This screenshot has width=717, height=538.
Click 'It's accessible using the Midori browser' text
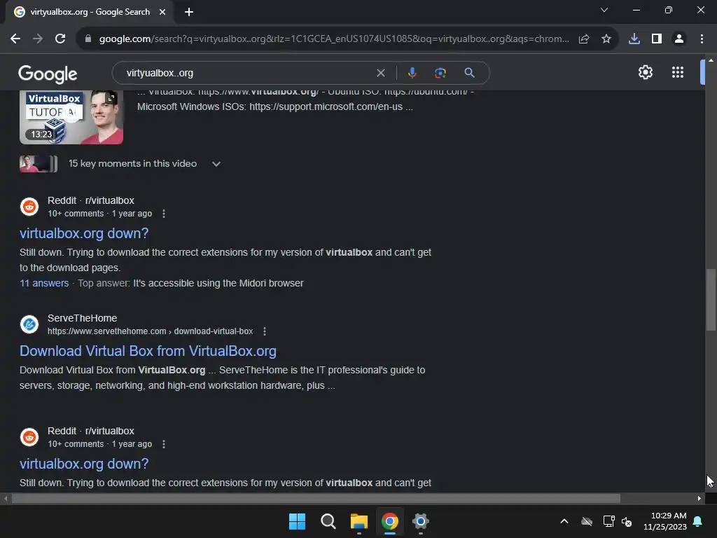tap(218, 283)
